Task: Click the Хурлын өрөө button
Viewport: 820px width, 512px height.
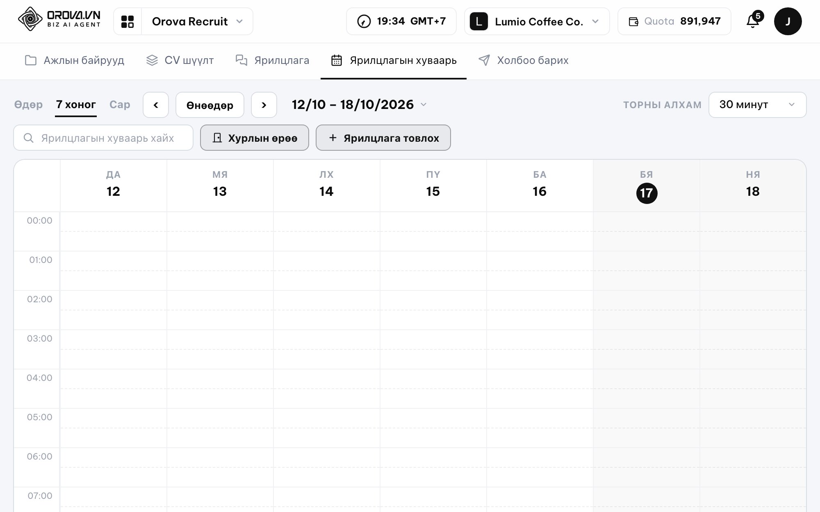Action: click(255, 138)
